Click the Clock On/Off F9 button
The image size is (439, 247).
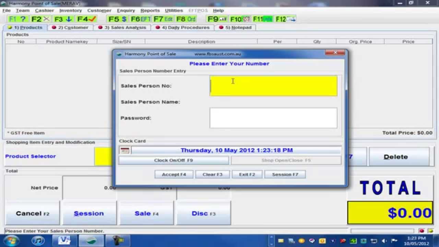(x=174, y=160)
